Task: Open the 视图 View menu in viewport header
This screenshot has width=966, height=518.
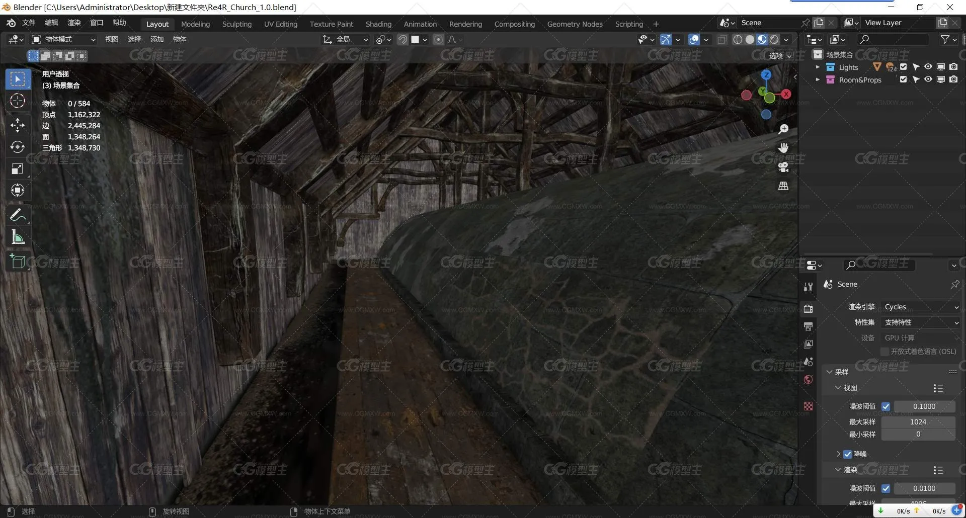Action: click(112, 39)
